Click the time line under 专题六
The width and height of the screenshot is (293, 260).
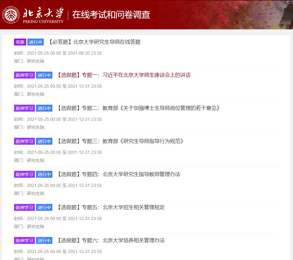pos(58,252)
